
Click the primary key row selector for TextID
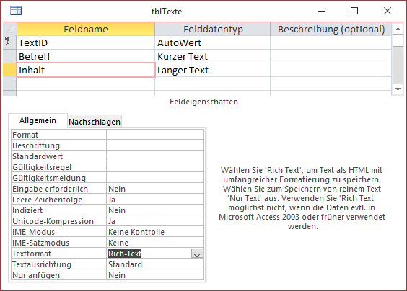[x=9, y=42]
